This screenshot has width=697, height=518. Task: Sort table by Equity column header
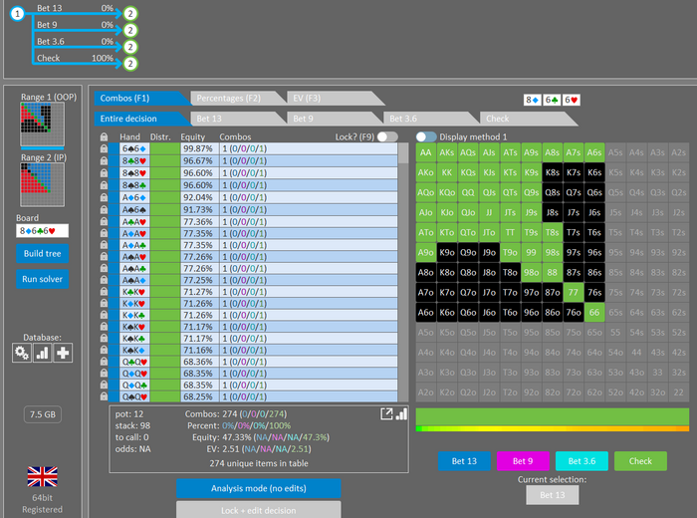pyautogui.click(x=193, y=136)
